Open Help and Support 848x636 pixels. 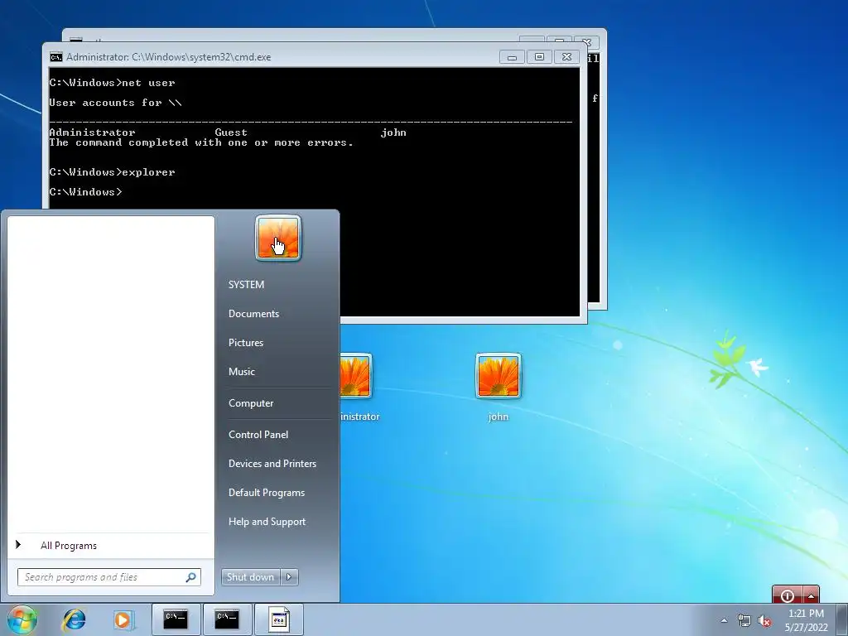(267, 522)
